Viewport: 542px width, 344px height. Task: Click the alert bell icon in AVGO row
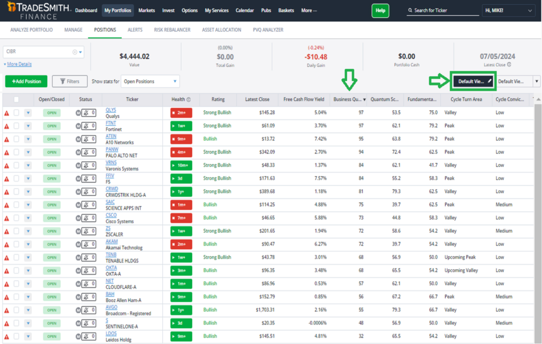pyautogui.click(x=86, y=310)
